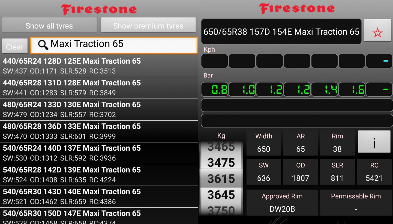This screenshot has height=224, width=393.
Task: Select 540/65R30 150D 147E tyre row
Action: click(99, 216)
